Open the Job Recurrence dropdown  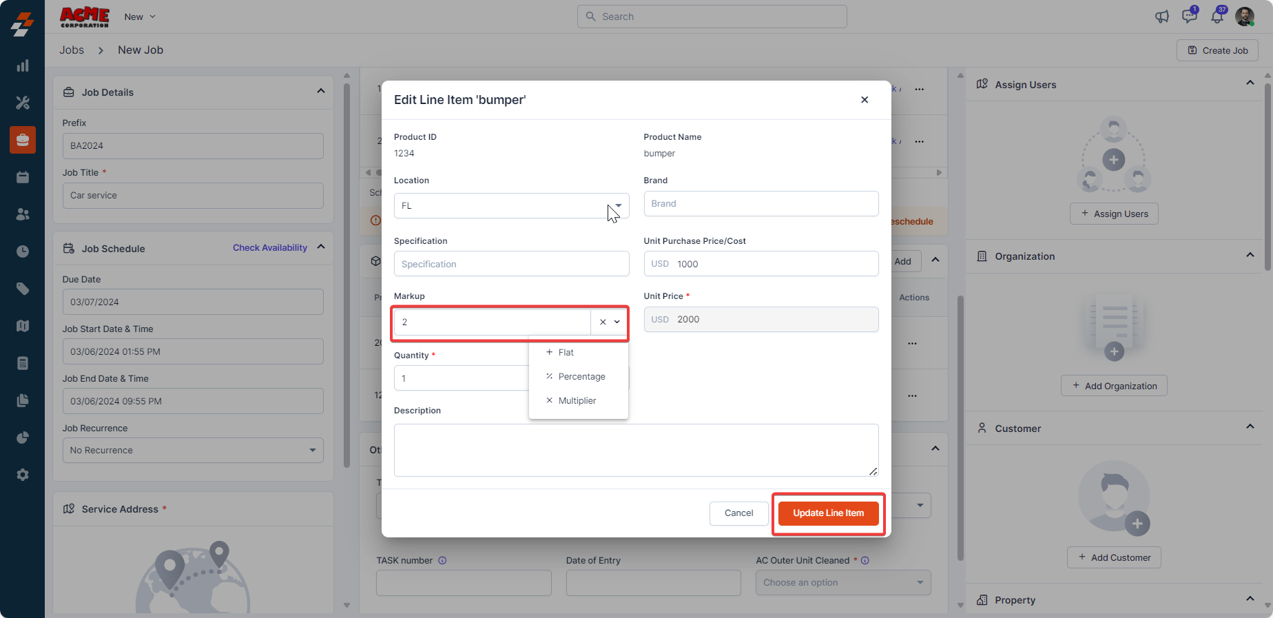tap(193, 450)
